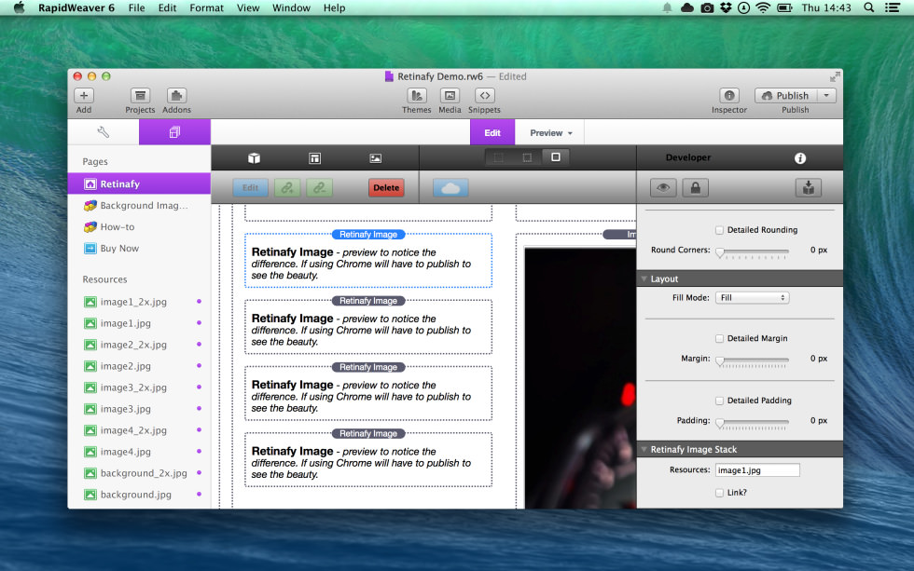The height and width of the screenshot is (571, 914).
Task: Open the Addons toolbar icon
Action: point(176,95)
